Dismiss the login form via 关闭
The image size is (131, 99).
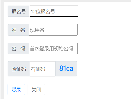[x=36, y=89]
